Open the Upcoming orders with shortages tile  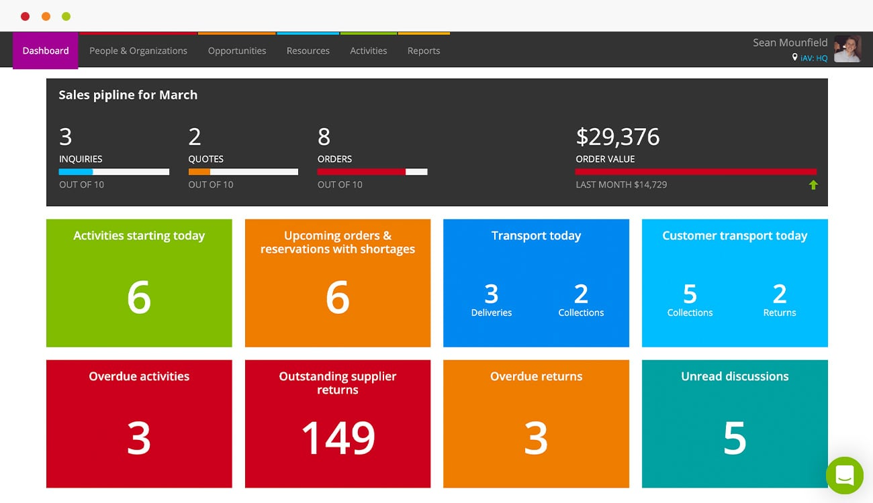point(337,283)
